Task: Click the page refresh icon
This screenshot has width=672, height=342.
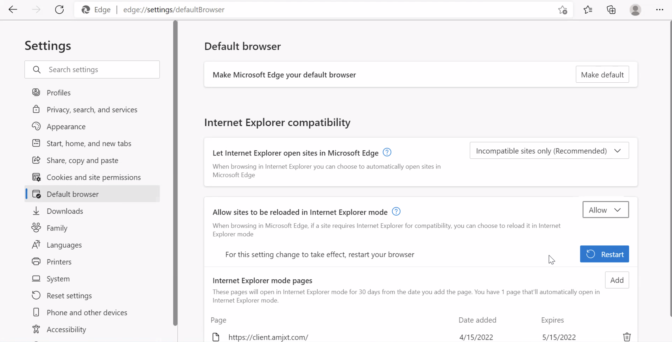Action: click(x=59, y=9)
